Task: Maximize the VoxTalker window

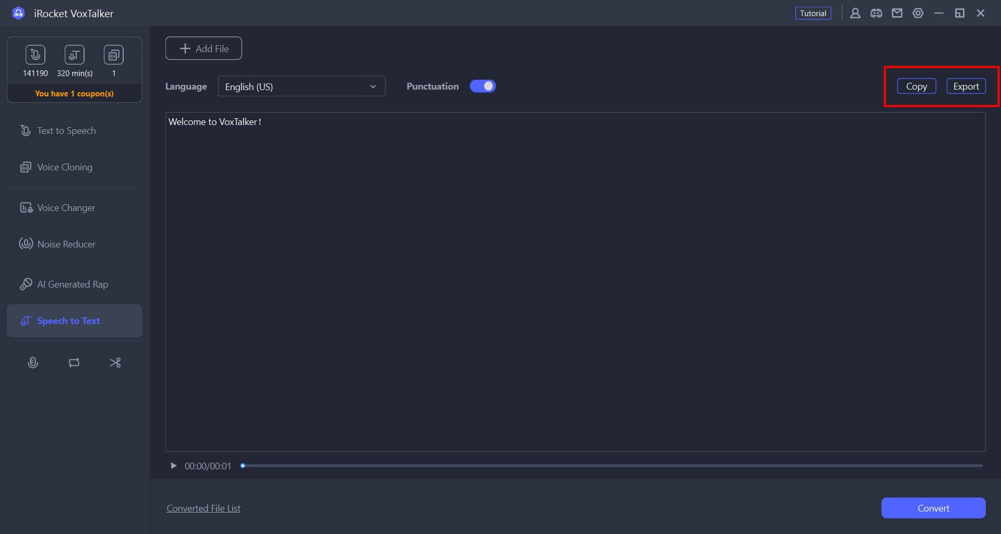Action: 959,13
